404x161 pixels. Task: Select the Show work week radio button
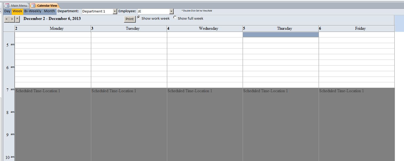coord(138,17)
